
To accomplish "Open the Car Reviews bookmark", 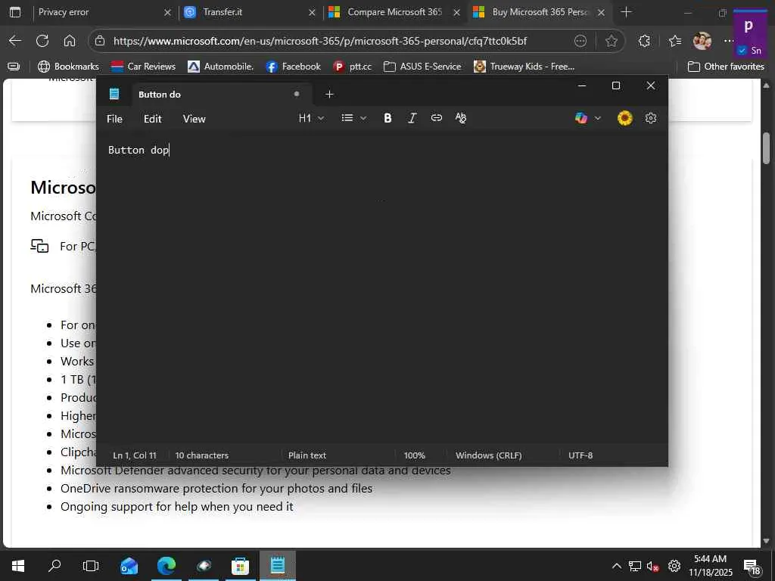I will (143, 67).
